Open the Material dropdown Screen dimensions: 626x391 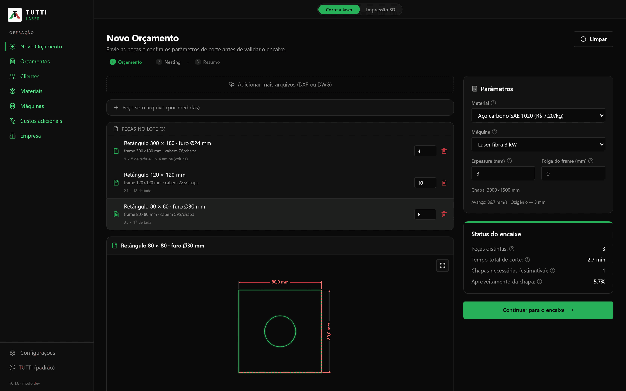click(538, 115)
